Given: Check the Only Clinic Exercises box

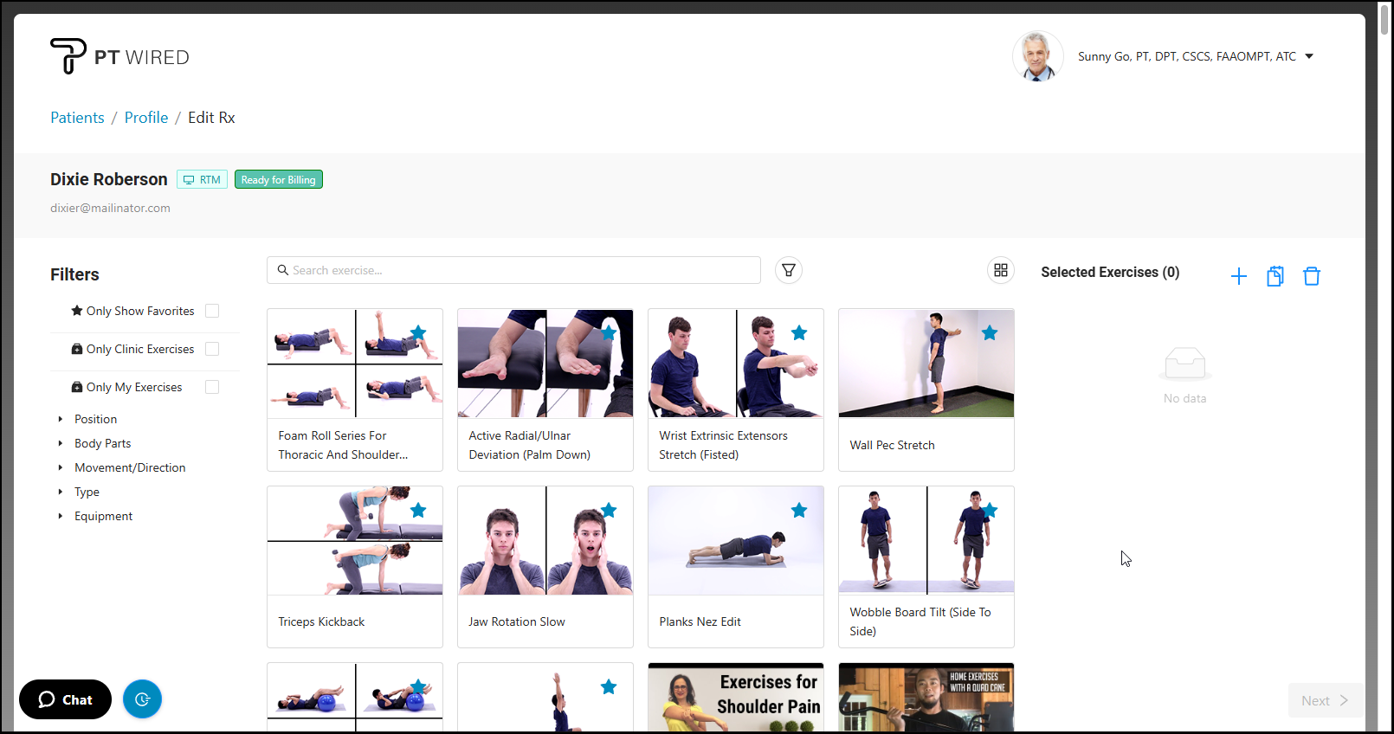Looking at the screenshot, I should coord(212,349).
